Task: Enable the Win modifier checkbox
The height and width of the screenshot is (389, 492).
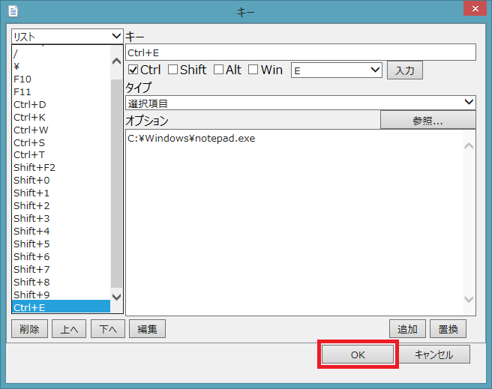Action: click(x=253, y=70)
